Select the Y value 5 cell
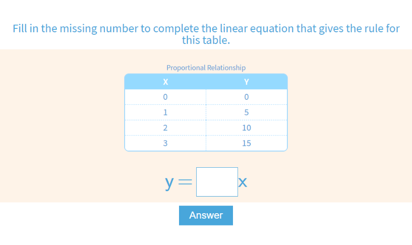Screen dimensions: 412x245 coord(247,112)
